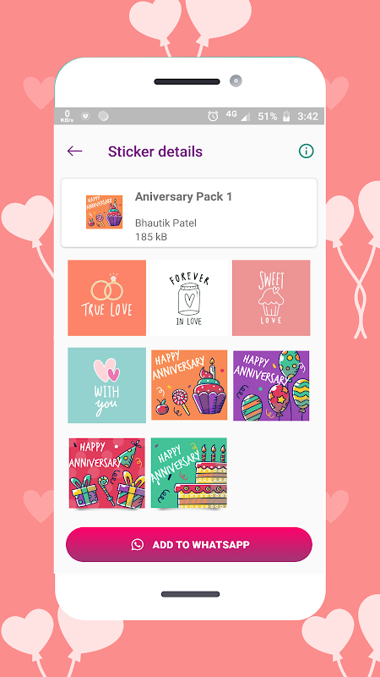The height and width of the screenshot is (677, 380).
Task: Select the Forever In Love jar sticker
Action: [189, 298]
